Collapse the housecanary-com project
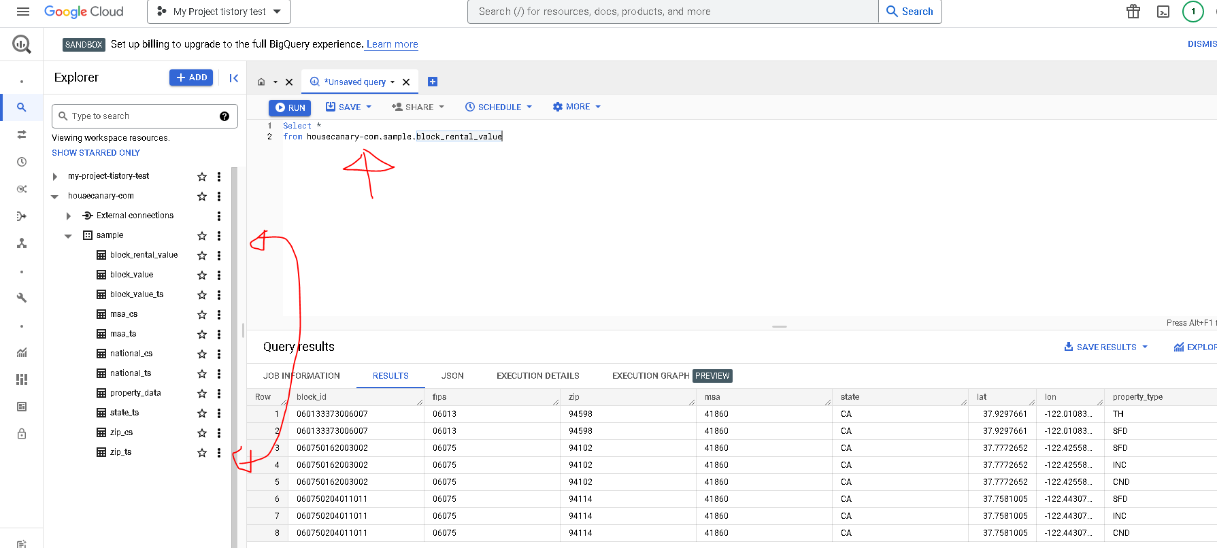 55,196
